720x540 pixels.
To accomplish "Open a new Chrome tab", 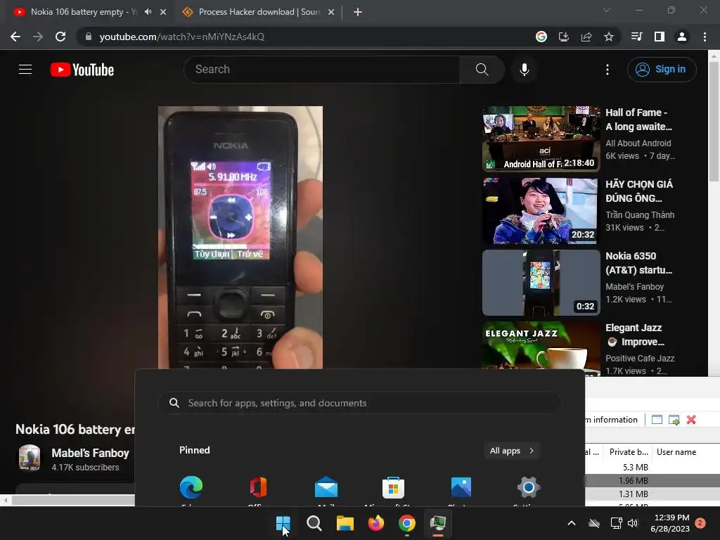I will 358,12.
